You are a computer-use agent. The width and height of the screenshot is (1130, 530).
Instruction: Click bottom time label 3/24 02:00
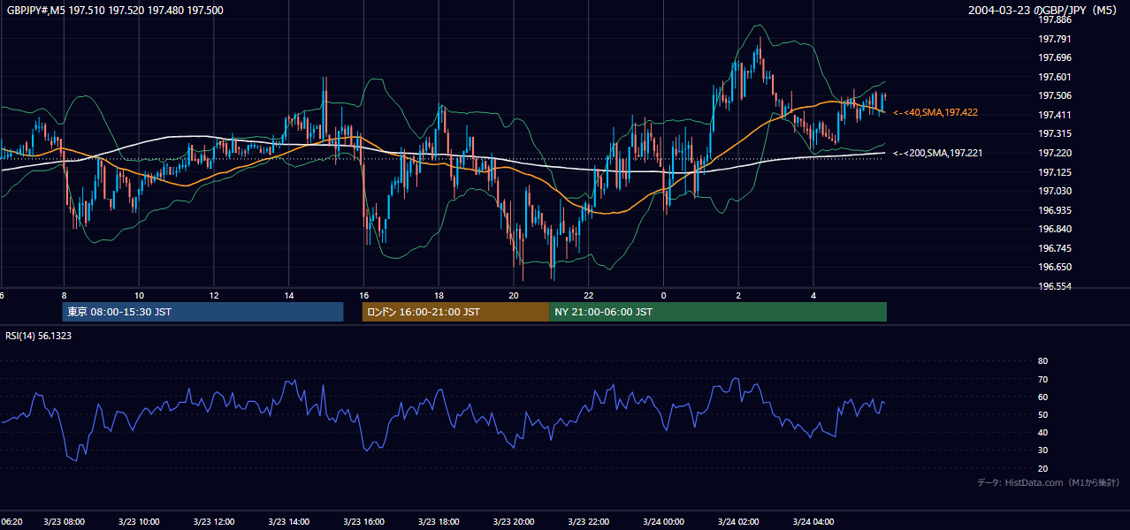pos(739,522)
